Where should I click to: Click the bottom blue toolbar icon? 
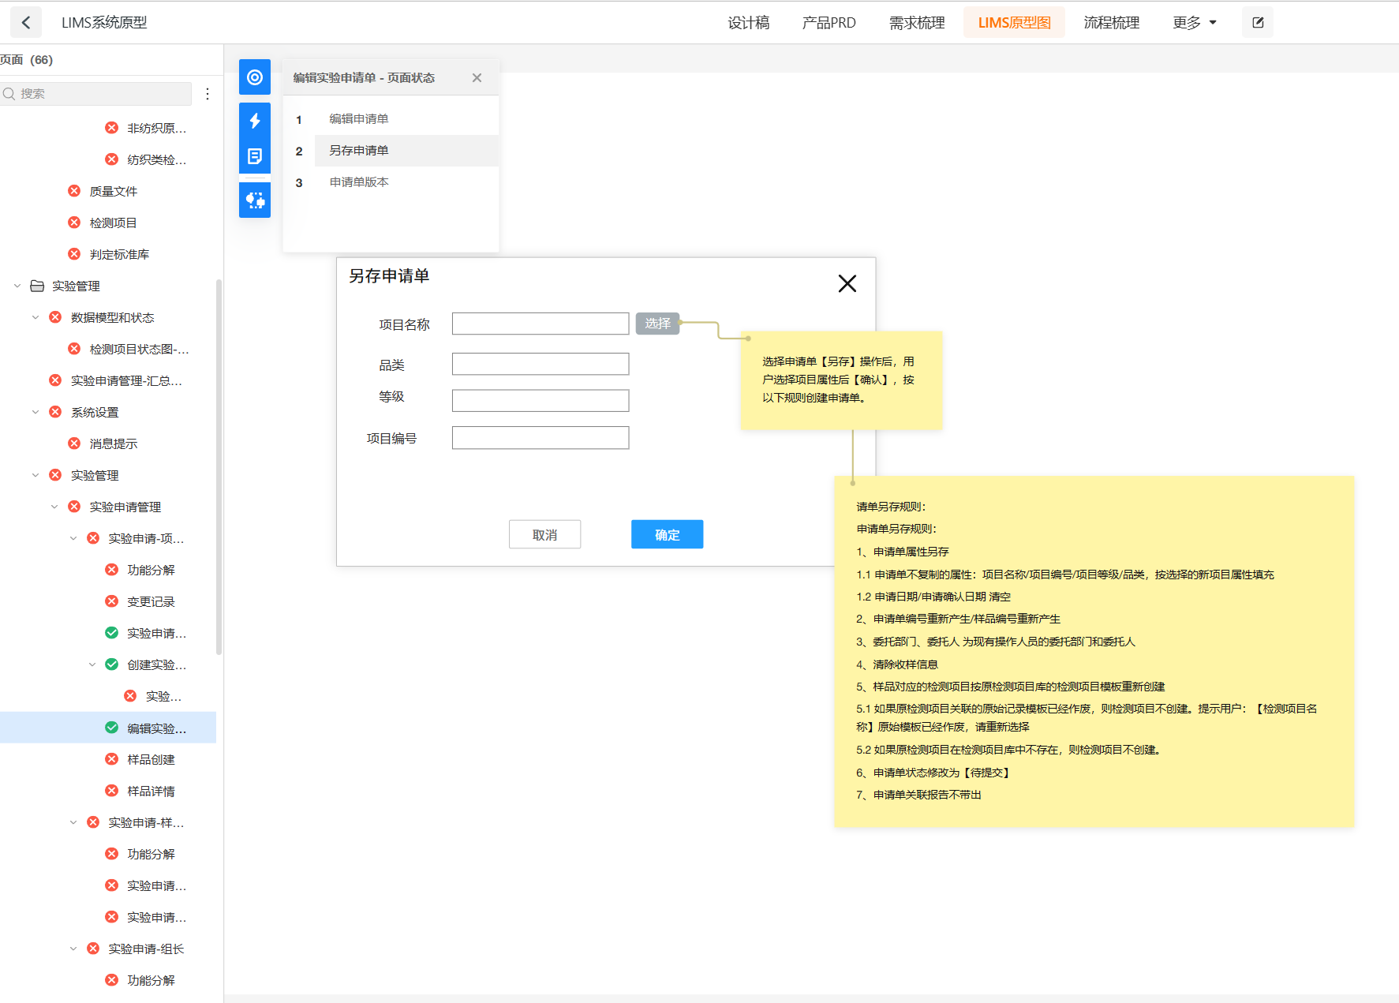pos(255,200)
